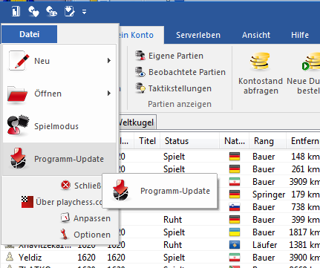
Task: Click the Slovenian flag in 738 km row
Action: [235, 207]
